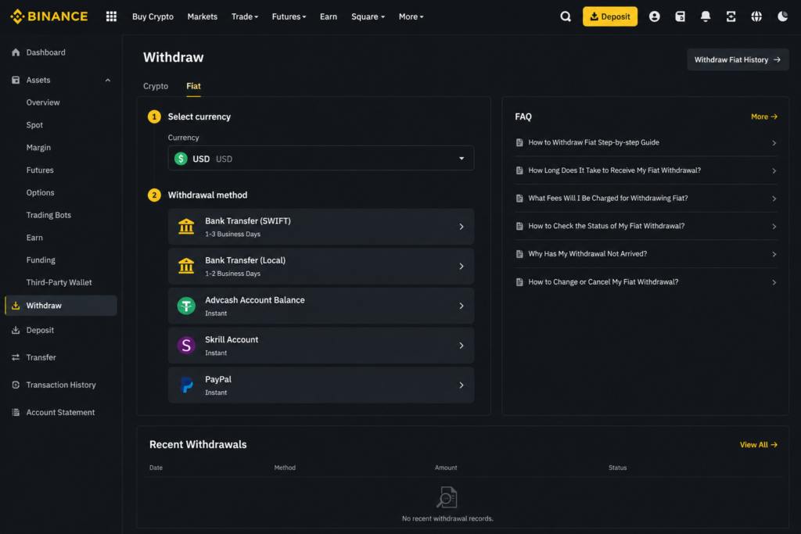The width and height of the screenshot is (801, 534).
Task: Expand 'How to Change or Cancel' chevron
Action: pyautogui.click(x=774, y=282)
